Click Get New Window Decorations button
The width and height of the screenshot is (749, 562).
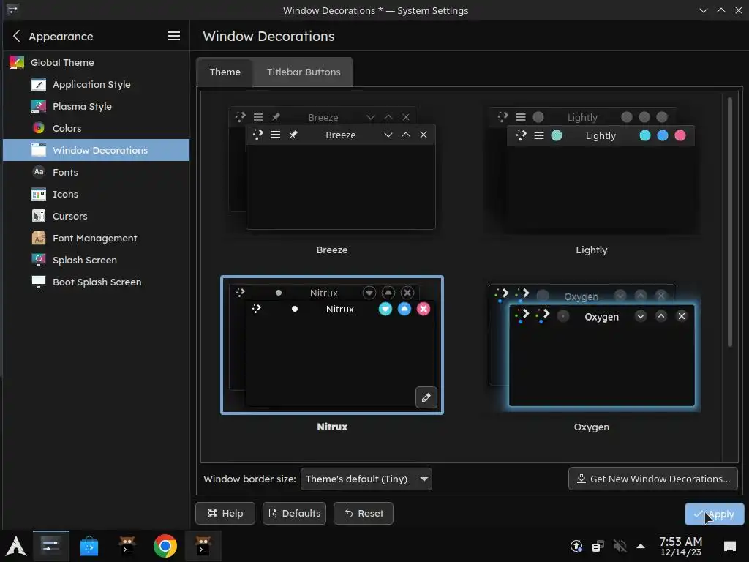(x=652, y=479)
